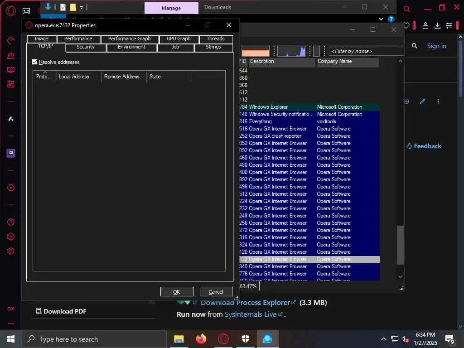Click OK in the Properties dialog
Image resolution: width=464 pixels, height=348 pixels.
click(x=177, y=292)
